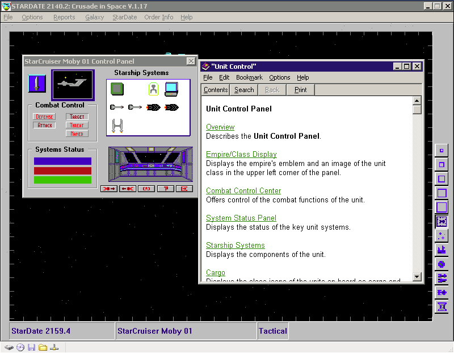Click the yellow folder icon in bottom bar

[43, 347]
